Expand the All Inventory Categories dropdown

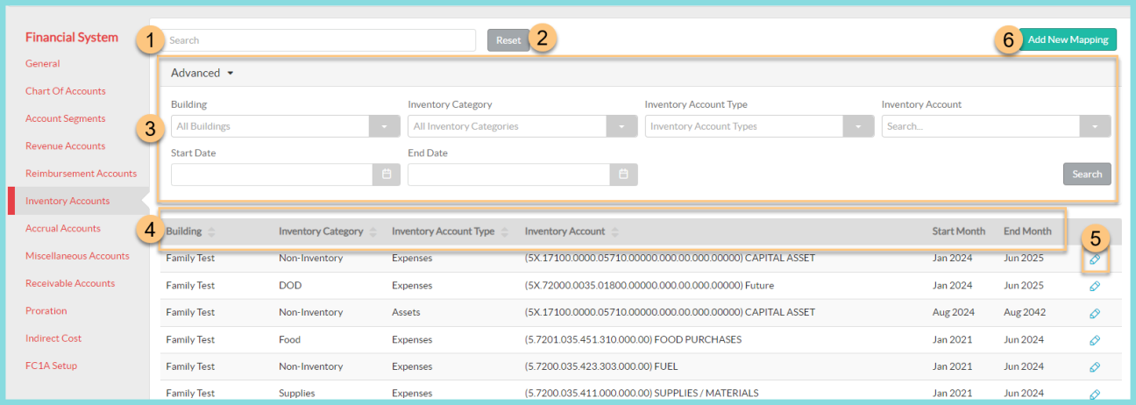[621, 126]
